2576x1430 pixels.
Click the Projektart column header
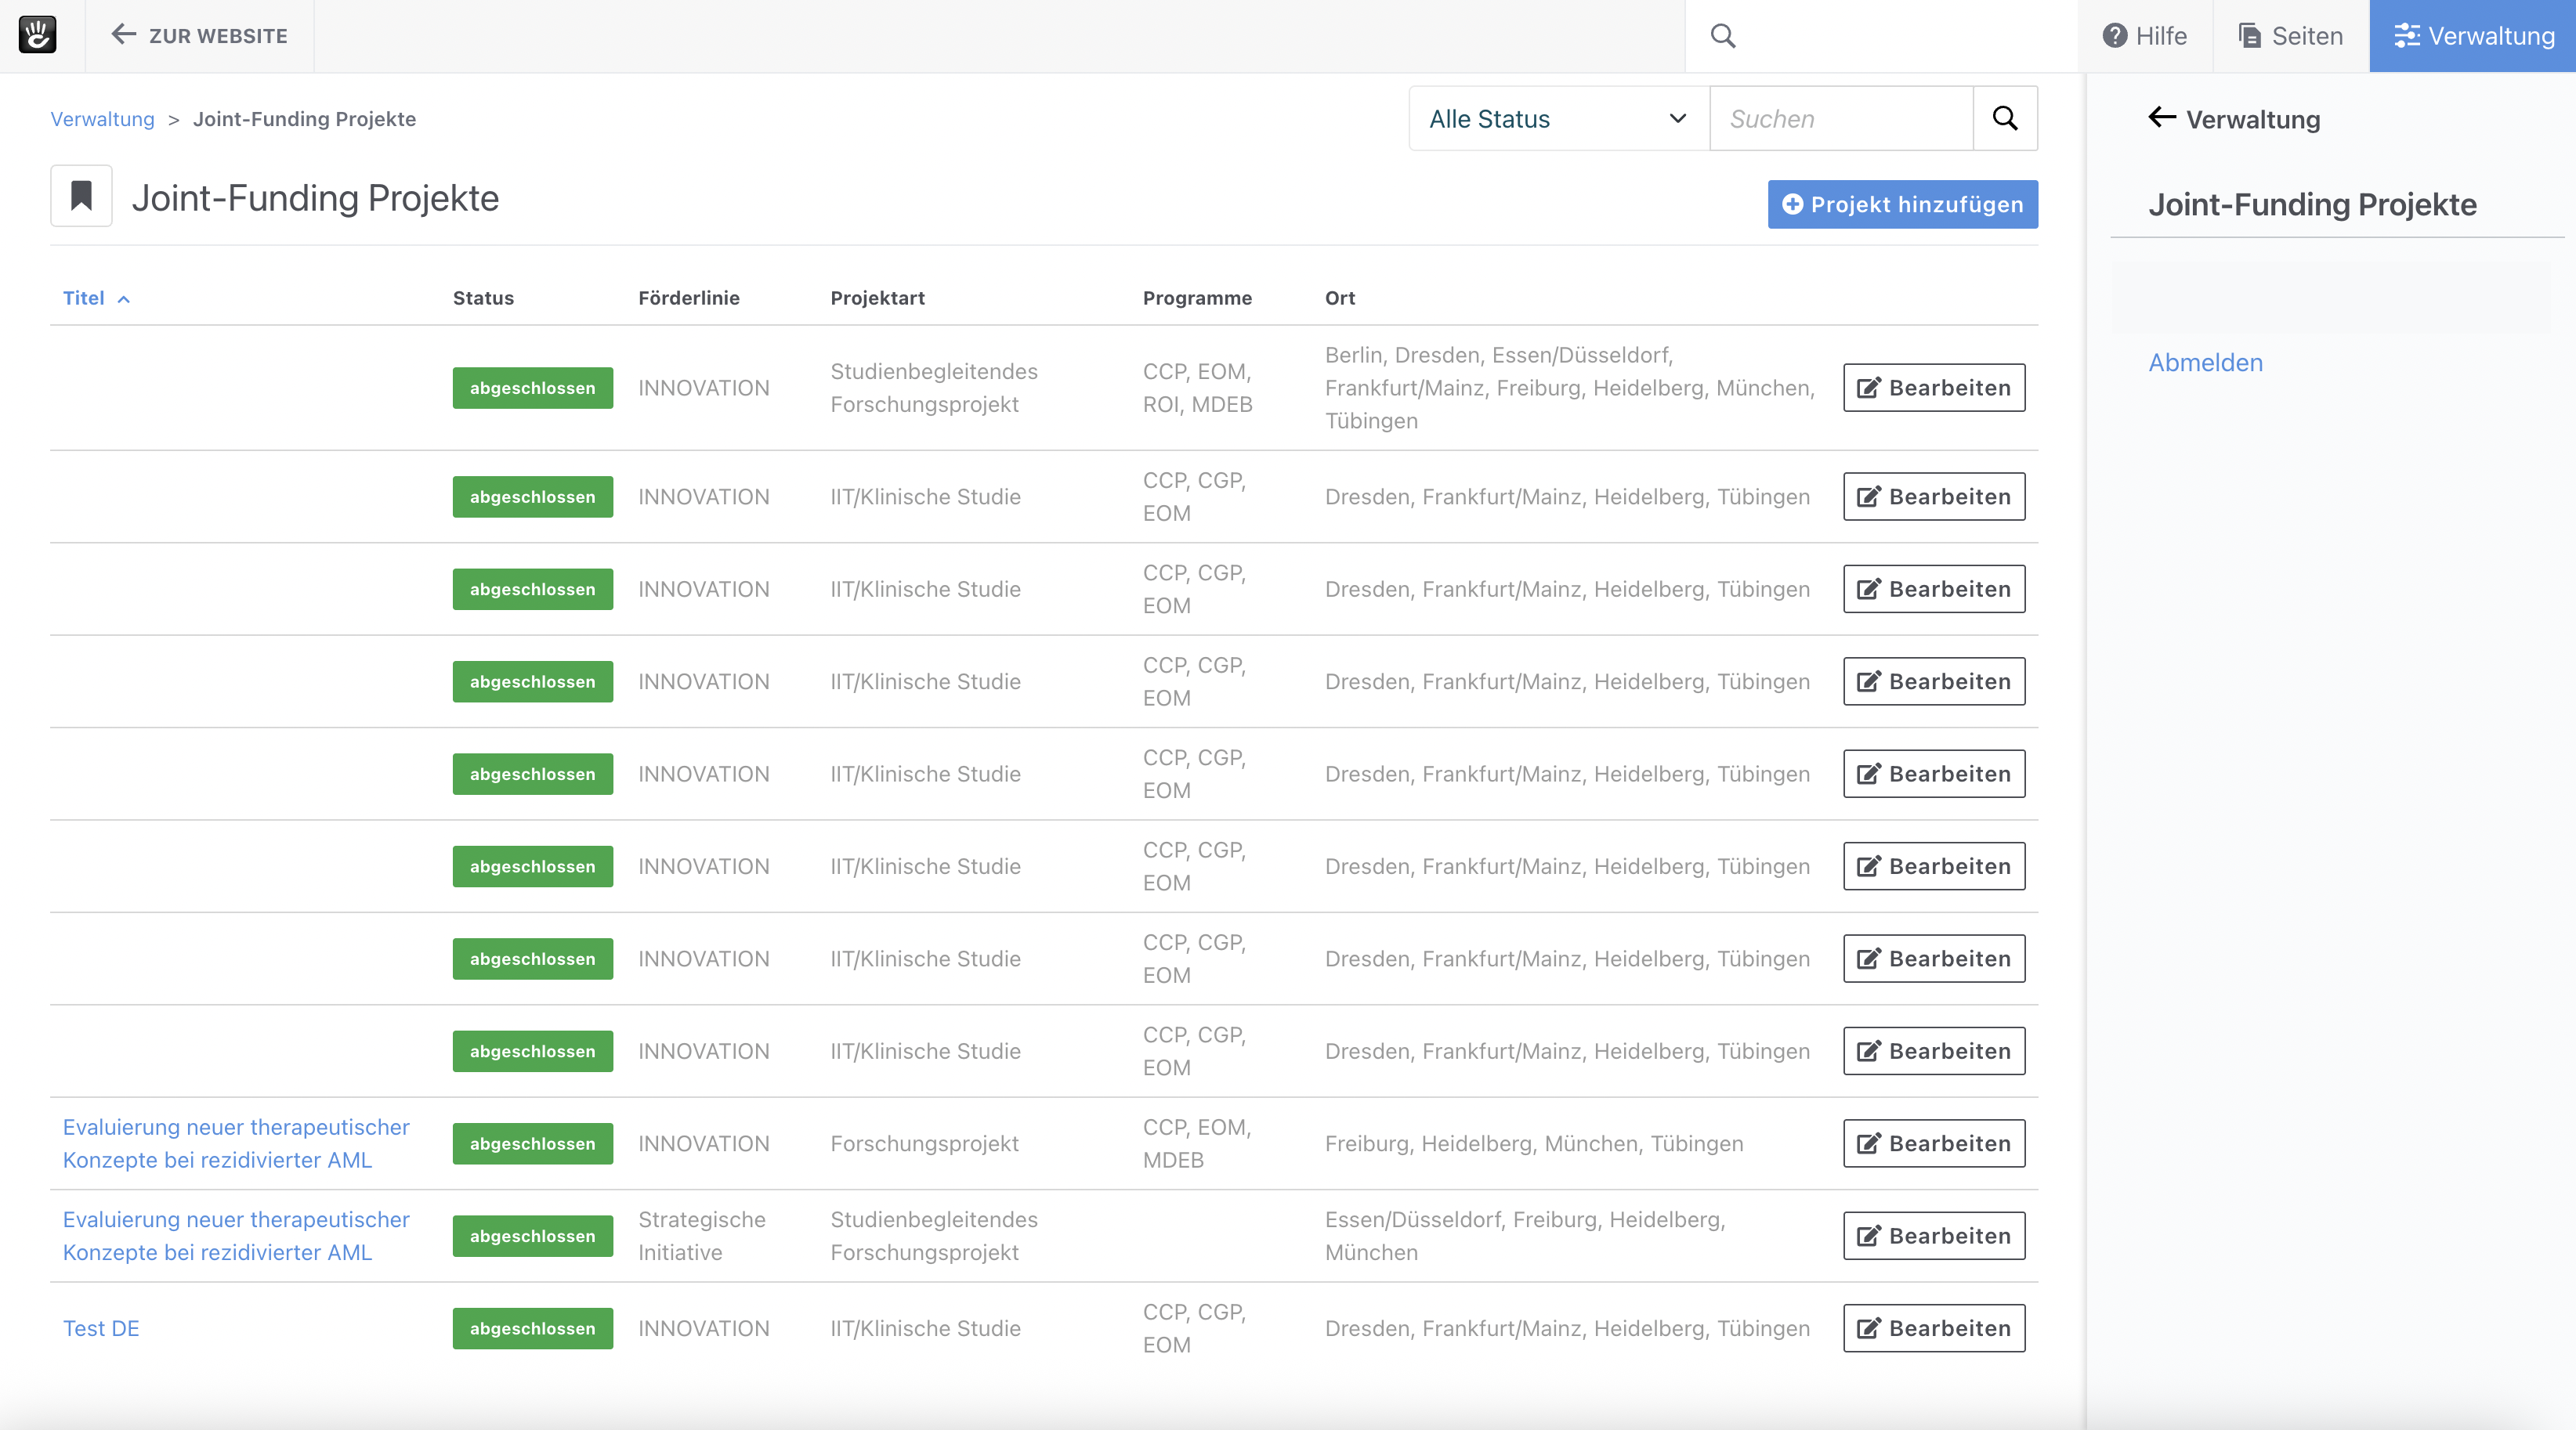click(x=877, y=298)
